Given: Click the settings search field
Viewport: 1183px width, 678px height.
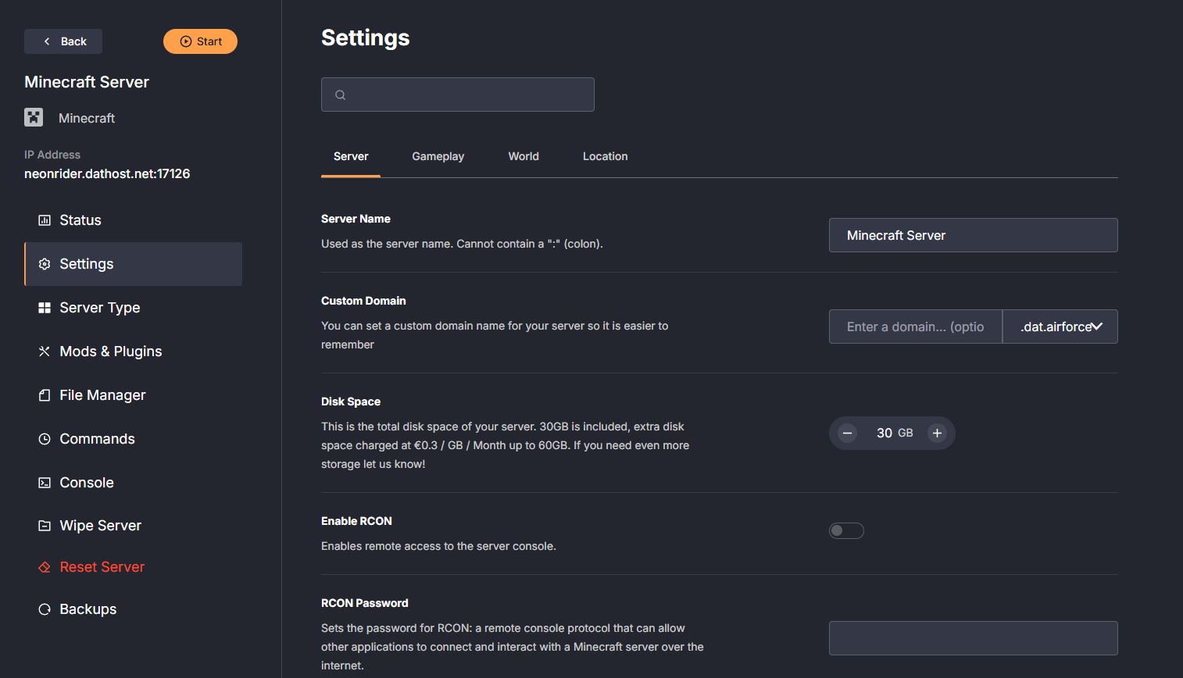Looking at the screenshot, I should coord(458,95).
